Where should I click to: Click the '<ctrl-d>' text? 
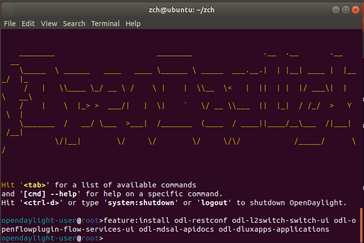(41, 203)
